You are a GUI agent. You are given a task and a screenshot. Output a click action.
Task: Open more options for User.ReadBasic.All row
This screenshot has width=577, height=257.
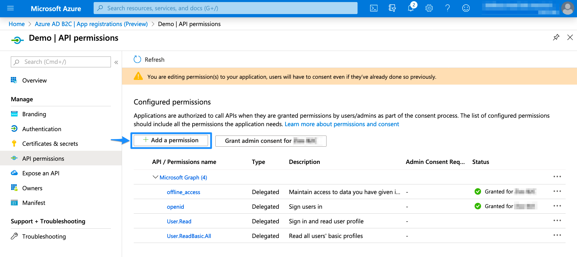pyautogui.click(x=557, y=235)
